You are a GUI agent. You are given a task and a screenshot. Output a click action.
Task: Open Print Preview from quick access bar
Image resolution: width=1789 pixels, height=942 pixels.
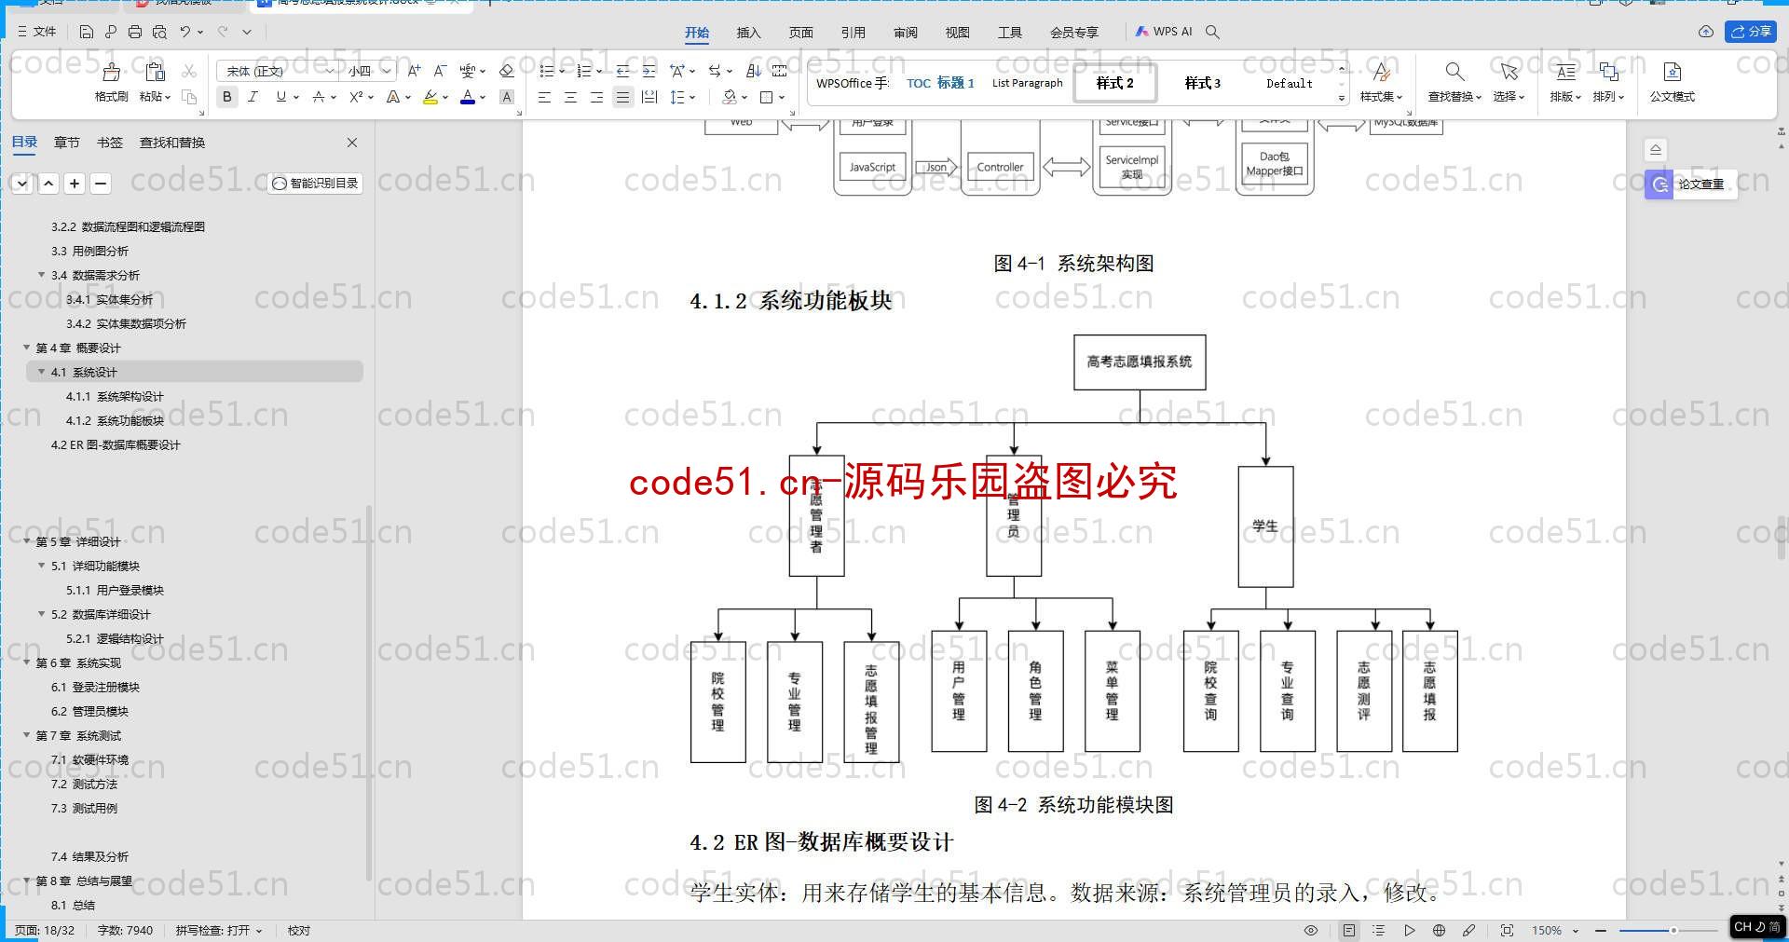[159, 32]
